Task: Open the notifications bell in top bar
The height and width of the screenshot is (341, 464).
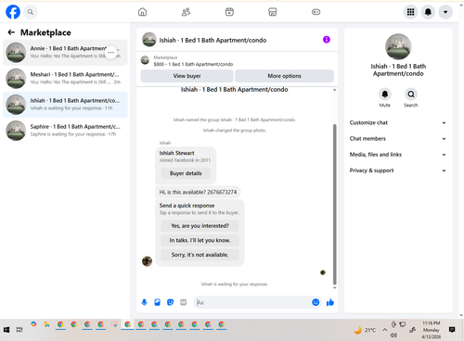Action: (428, 12)
